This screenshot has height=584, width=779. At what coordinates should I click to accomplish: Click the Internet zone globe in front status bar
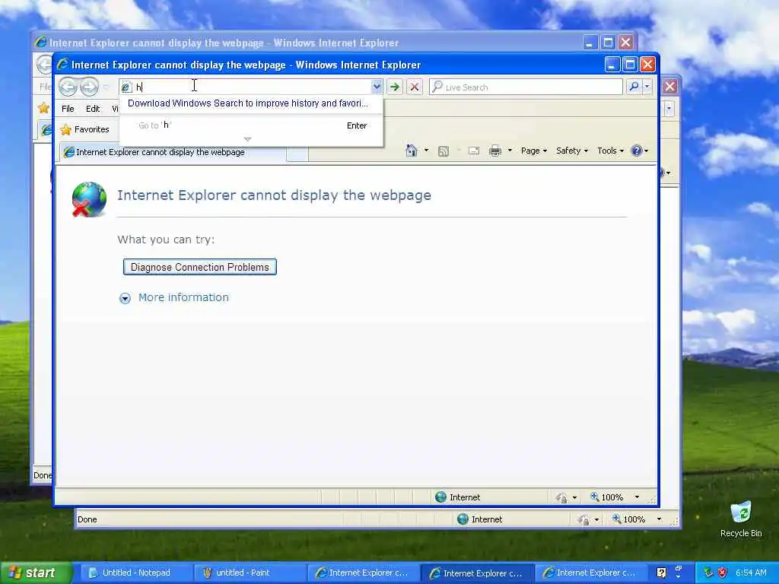pyautogui.click(x=440, y=497)
